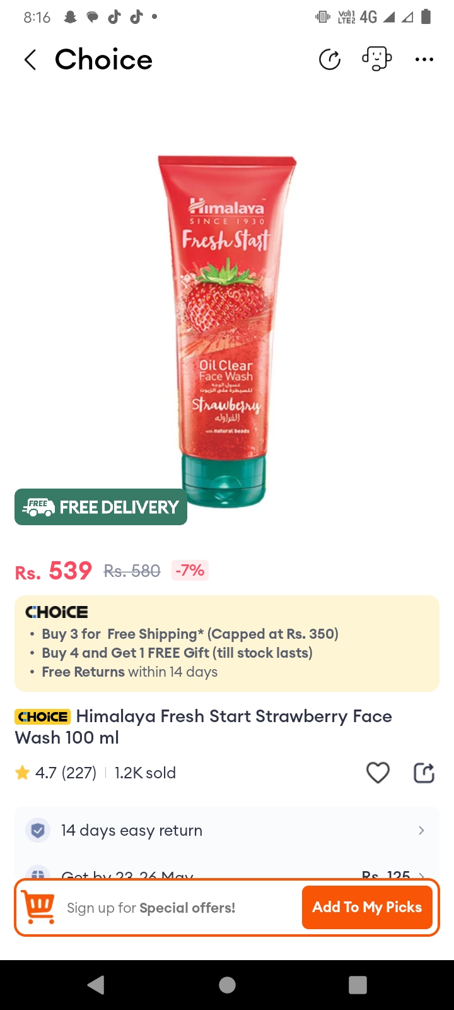Tap Sign up for Special offers text
Image resolution: width=454 pixels, height=1010 pixels.
151,908
